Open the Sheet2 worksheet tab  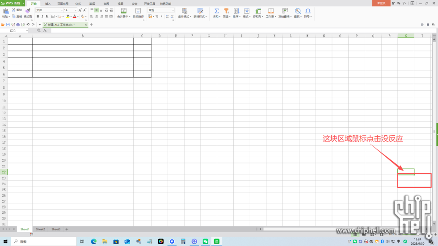[41, 229]
